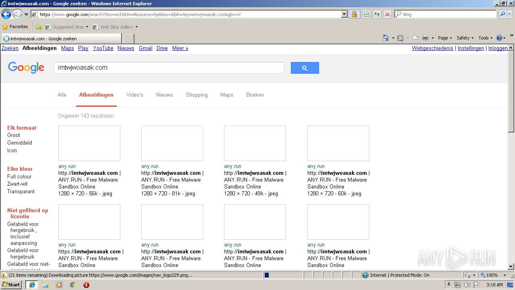This screenshot has width=515, height=290.
Task: Open the YouTube top link
Action: [103, 48]
